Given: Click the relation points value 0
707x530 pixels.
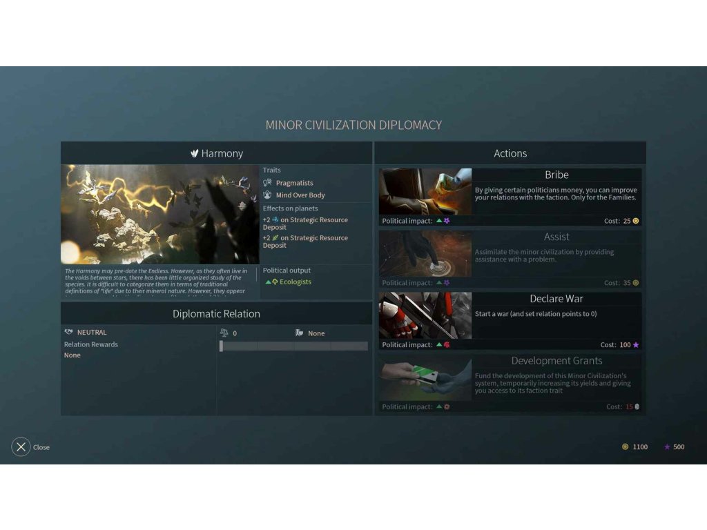Looking at the screenshot, I should [235, 333].
